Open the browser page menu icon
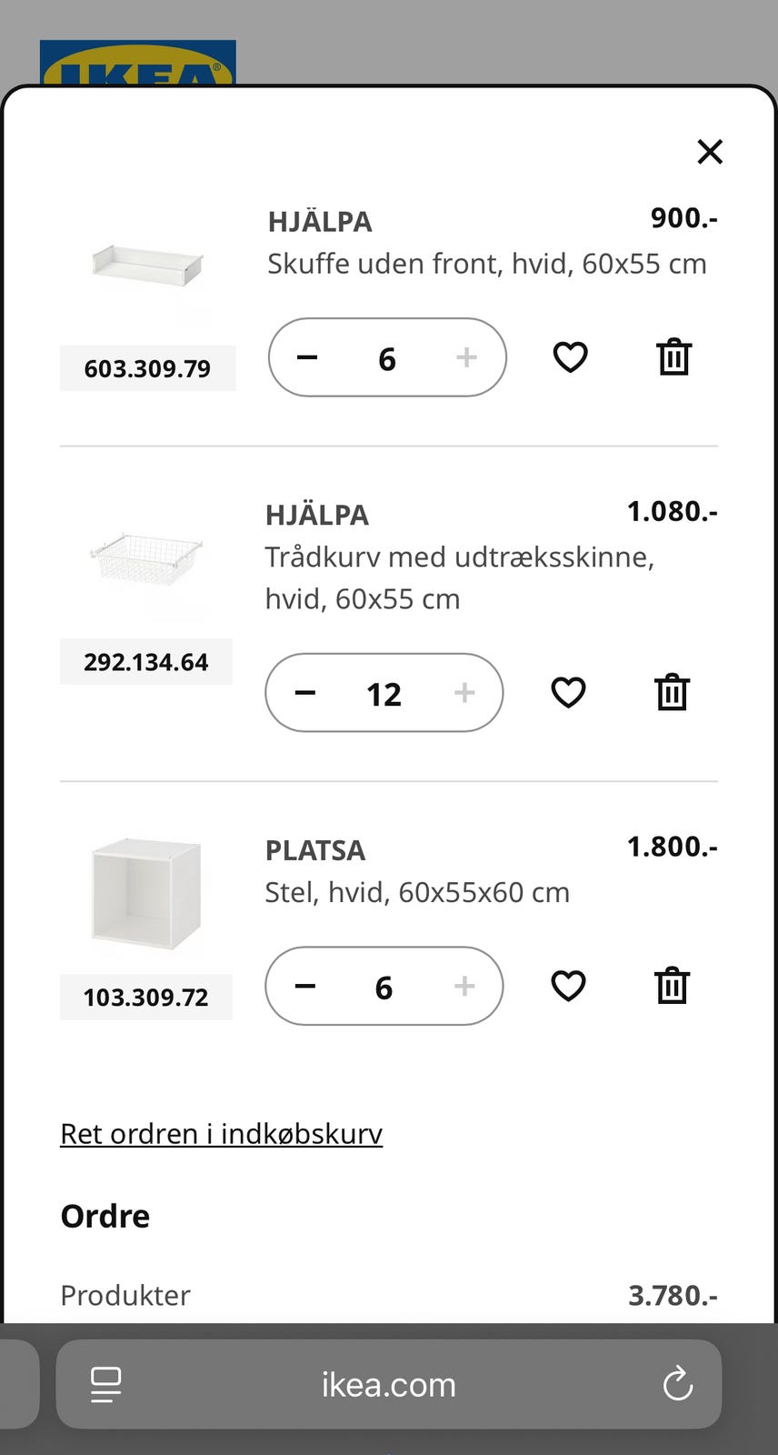Image resolution: width=778 pixels, height=1455 pixels. click(x=106, y=1385)
